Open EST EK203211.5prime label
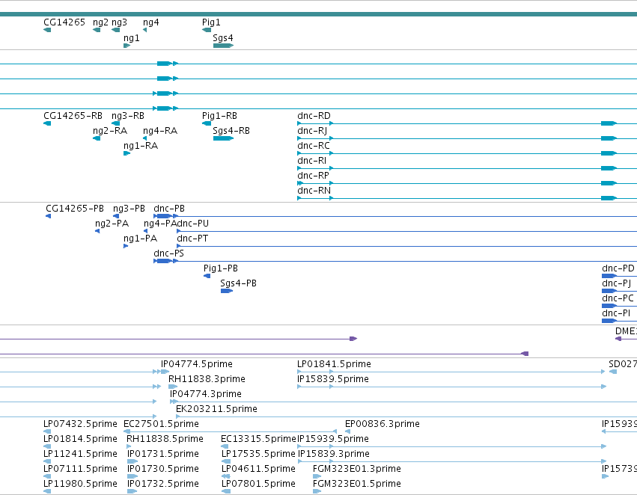 pos(216,410)
